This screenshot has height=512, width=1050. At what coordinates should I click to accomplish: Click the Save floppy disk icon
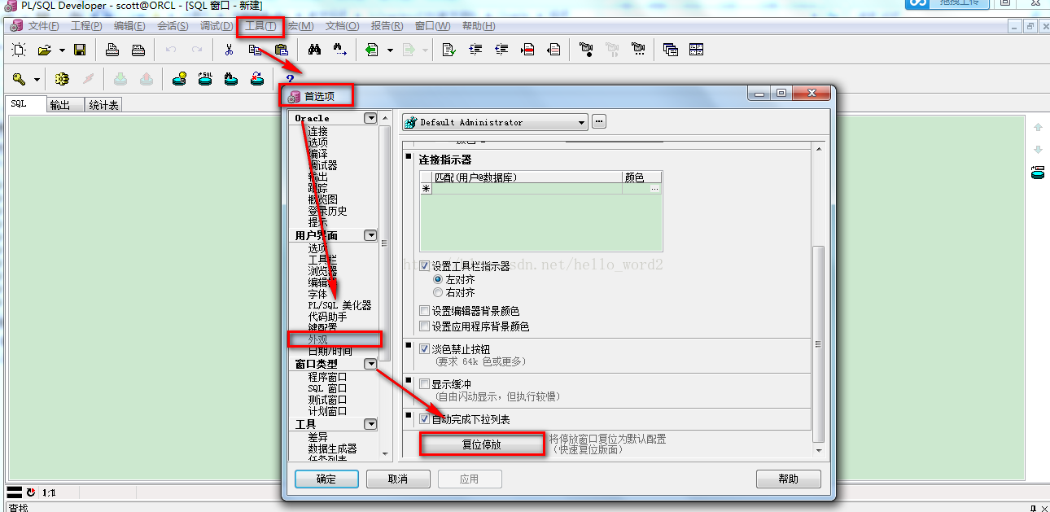[x=80, y=50]
